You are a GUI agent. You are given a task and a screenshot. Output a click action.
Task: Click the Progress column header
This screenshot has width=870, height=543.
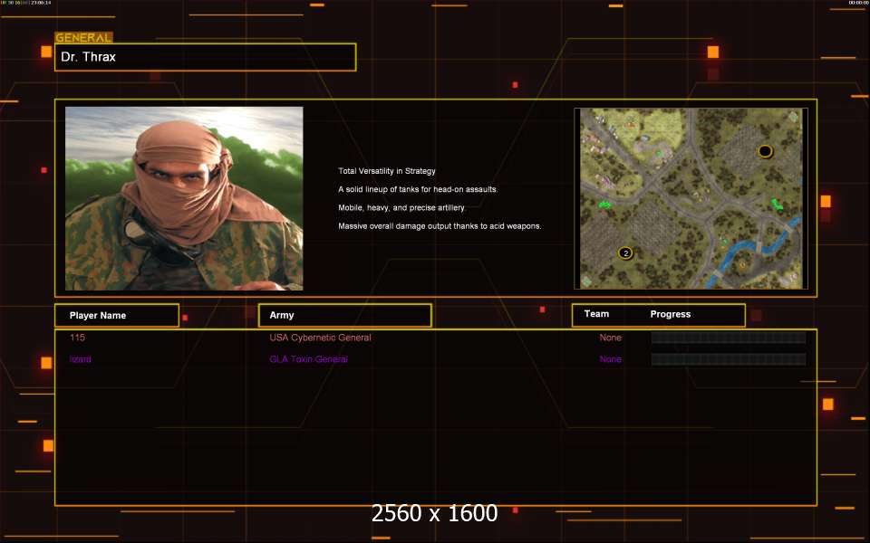[x=671, y=314]
